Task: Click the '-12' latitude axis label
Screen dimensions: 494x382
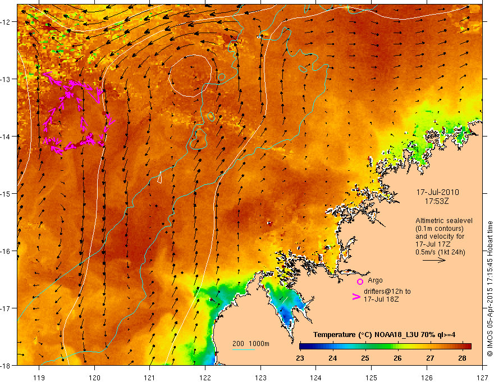Action: pyautogui.click(x=6, y=22)
